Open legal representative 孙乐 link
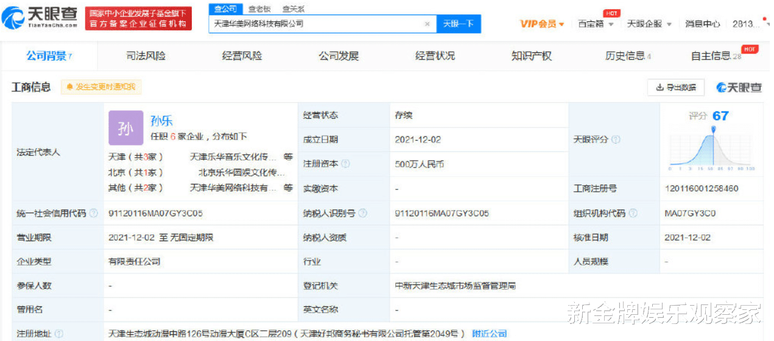 pyautogui.click(x=161, y=121)
